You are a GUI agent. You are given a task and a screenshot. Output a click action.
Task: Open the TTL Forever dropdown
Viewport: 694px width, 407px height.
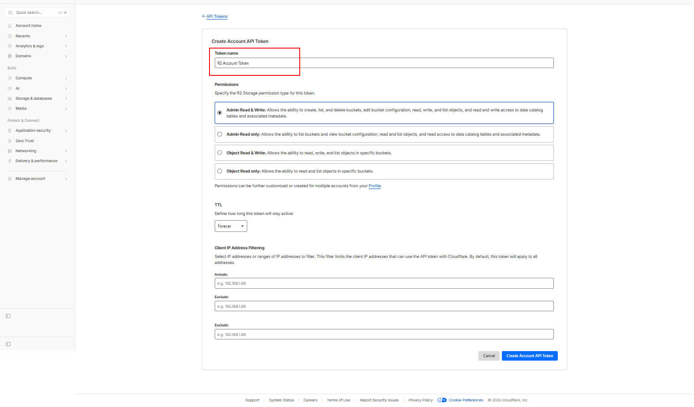tap(231, 226)
